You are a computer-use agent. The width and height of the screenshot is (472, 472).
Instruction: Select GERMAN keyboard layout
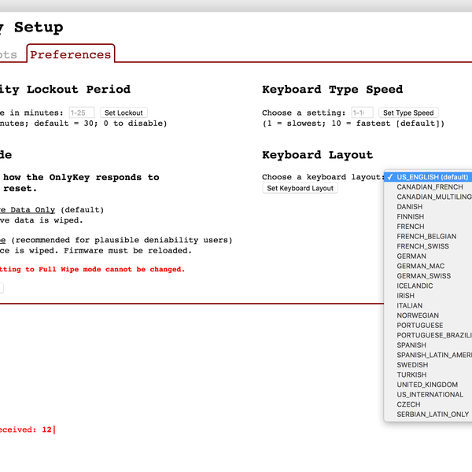click(428, 256)
